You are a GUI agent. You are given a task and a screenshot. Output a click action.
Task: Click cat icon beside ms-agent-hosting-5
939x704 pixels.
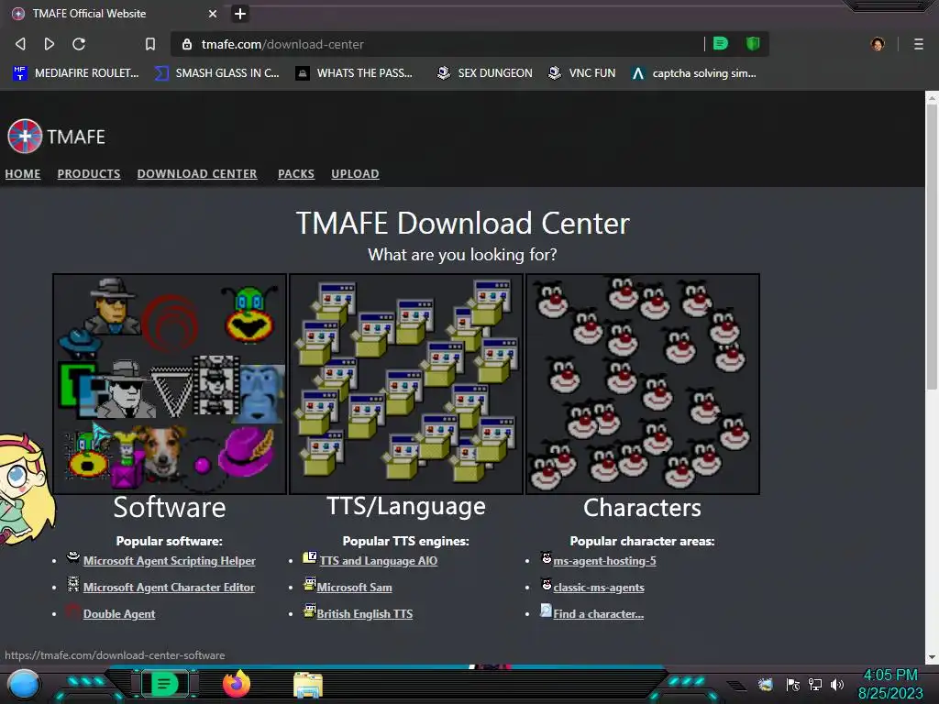pos(547,557)
